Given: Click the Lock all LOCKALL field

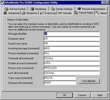Looking at the screenshot, I should pos(72,73).
